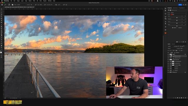
Task: Hide the Curves 3 layer
Action: [x=168, y=67]
